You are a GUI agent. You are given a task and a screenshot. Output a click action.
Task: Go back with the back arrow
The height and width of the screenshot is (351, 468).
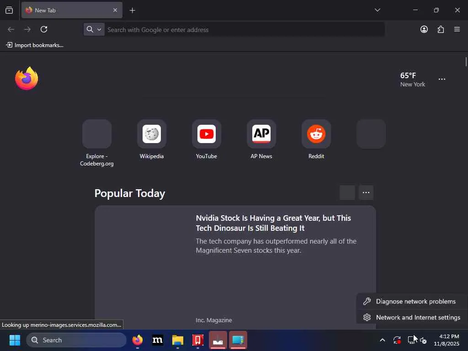tap(11, 29)
